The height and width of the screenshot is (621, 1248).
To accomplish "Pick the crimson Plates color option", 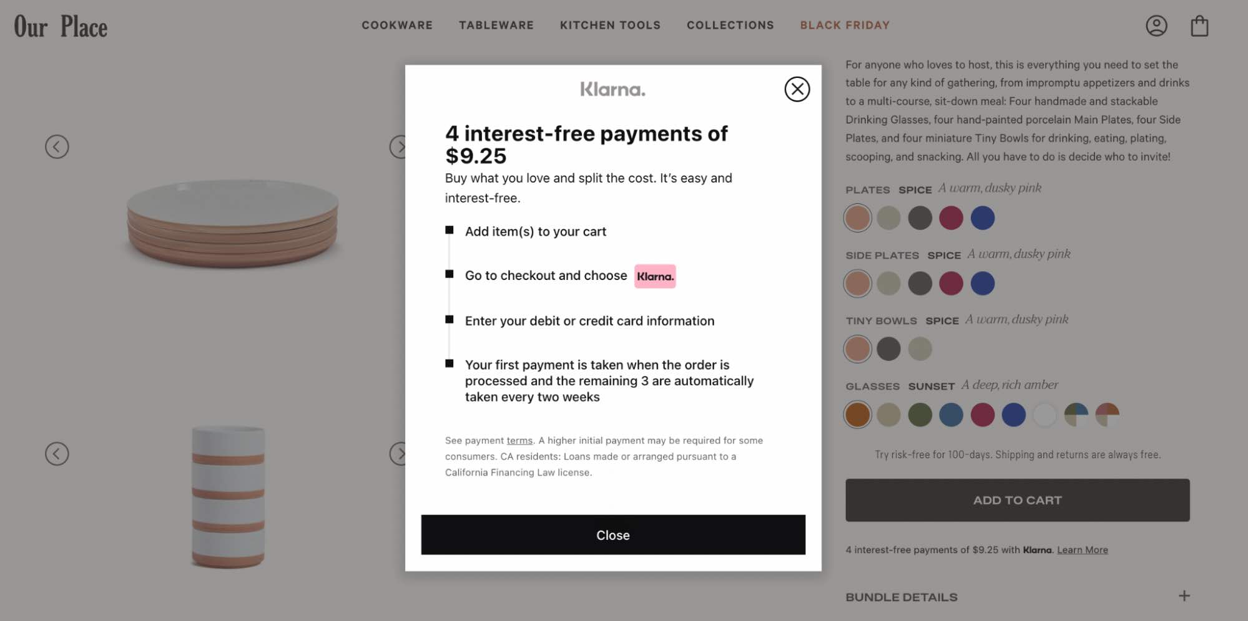I will 951,218.
